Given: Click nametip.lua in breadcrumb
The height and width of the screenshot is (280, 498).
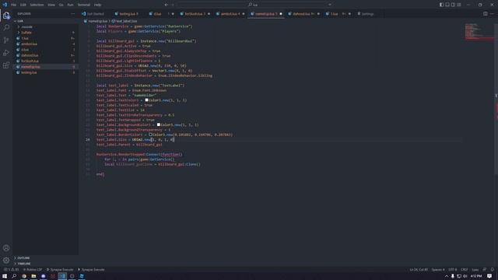Looking at the screenshot, I should click(98, 21).
